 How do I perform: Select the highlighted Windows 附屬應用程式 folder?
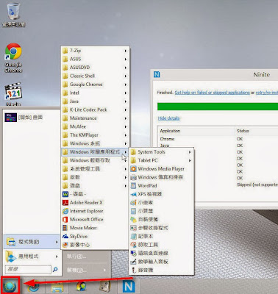pos(95,152)
